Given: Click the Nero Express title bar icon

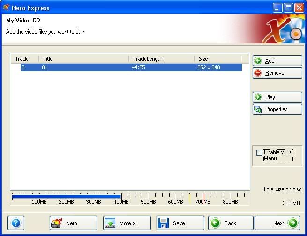Looking at the screenshot, I should 6,7.
